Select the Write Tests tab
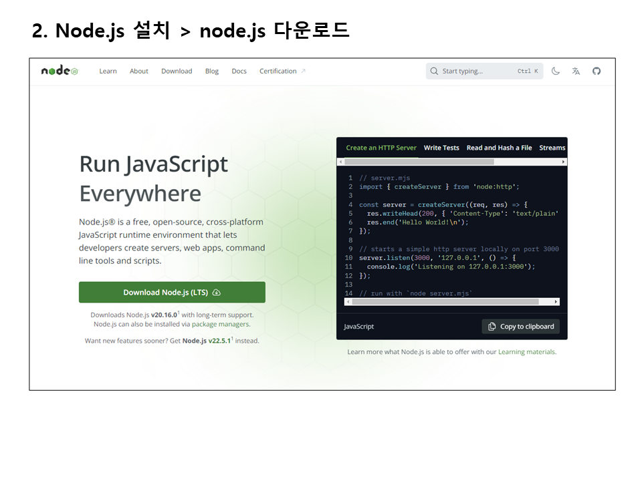 441,148
